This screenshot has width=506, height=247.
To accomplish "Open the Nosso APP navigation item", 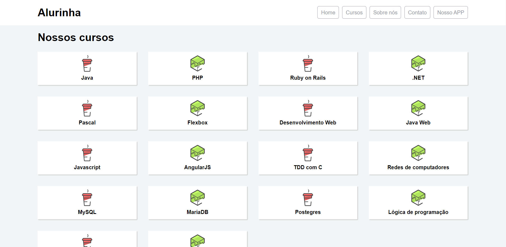I will tap(451, 13).
